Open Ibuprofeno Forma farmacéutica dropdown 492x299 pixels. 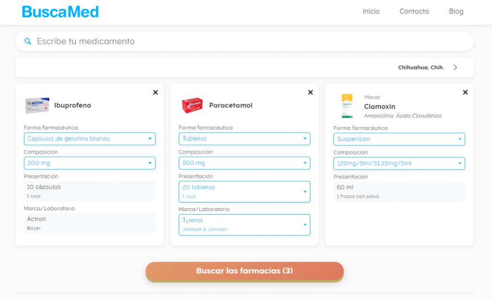[x=90, y=139]
